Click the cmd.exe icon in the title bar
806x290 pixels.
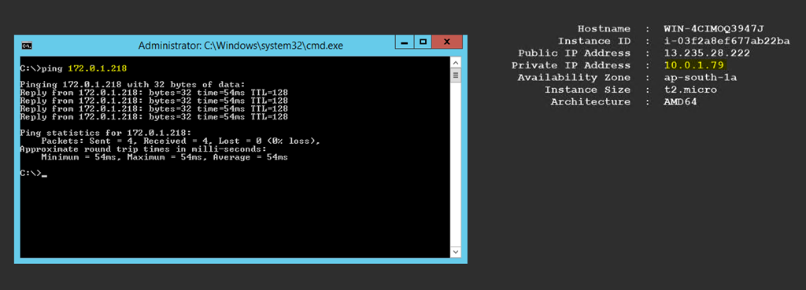[x=27, y=46]
